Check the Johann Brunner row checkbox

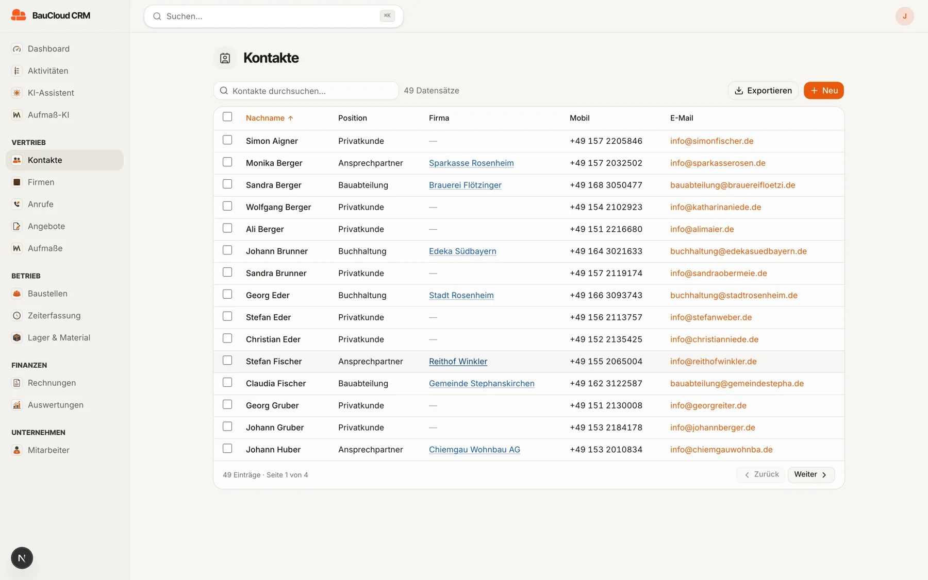click(227, 250)
